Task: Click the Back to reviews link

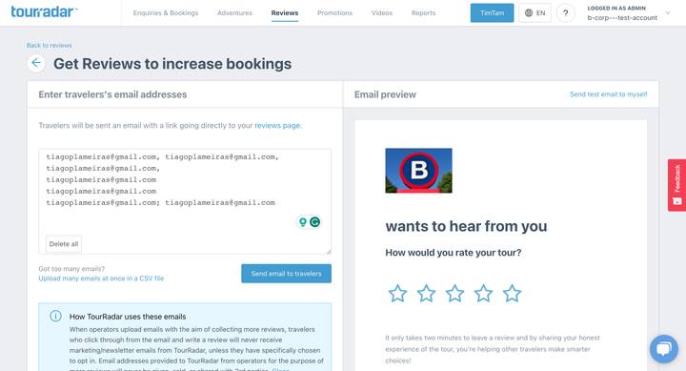Action: click(x=49, y=45)
